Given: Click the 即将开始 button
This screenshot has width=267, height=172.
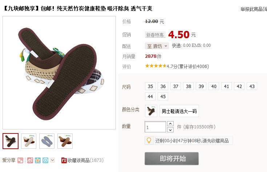Looking at the screenshot, I should (x=171, y=159).
